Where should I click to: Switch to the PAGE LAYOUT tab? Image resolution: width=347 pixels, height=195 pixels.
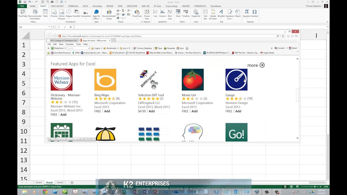[57, 6]
